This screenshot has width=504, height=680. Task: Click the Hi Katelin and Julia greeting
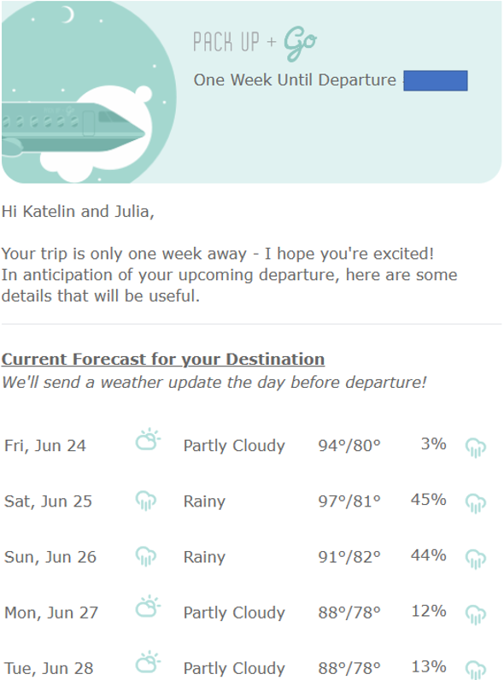pos(78,212)
